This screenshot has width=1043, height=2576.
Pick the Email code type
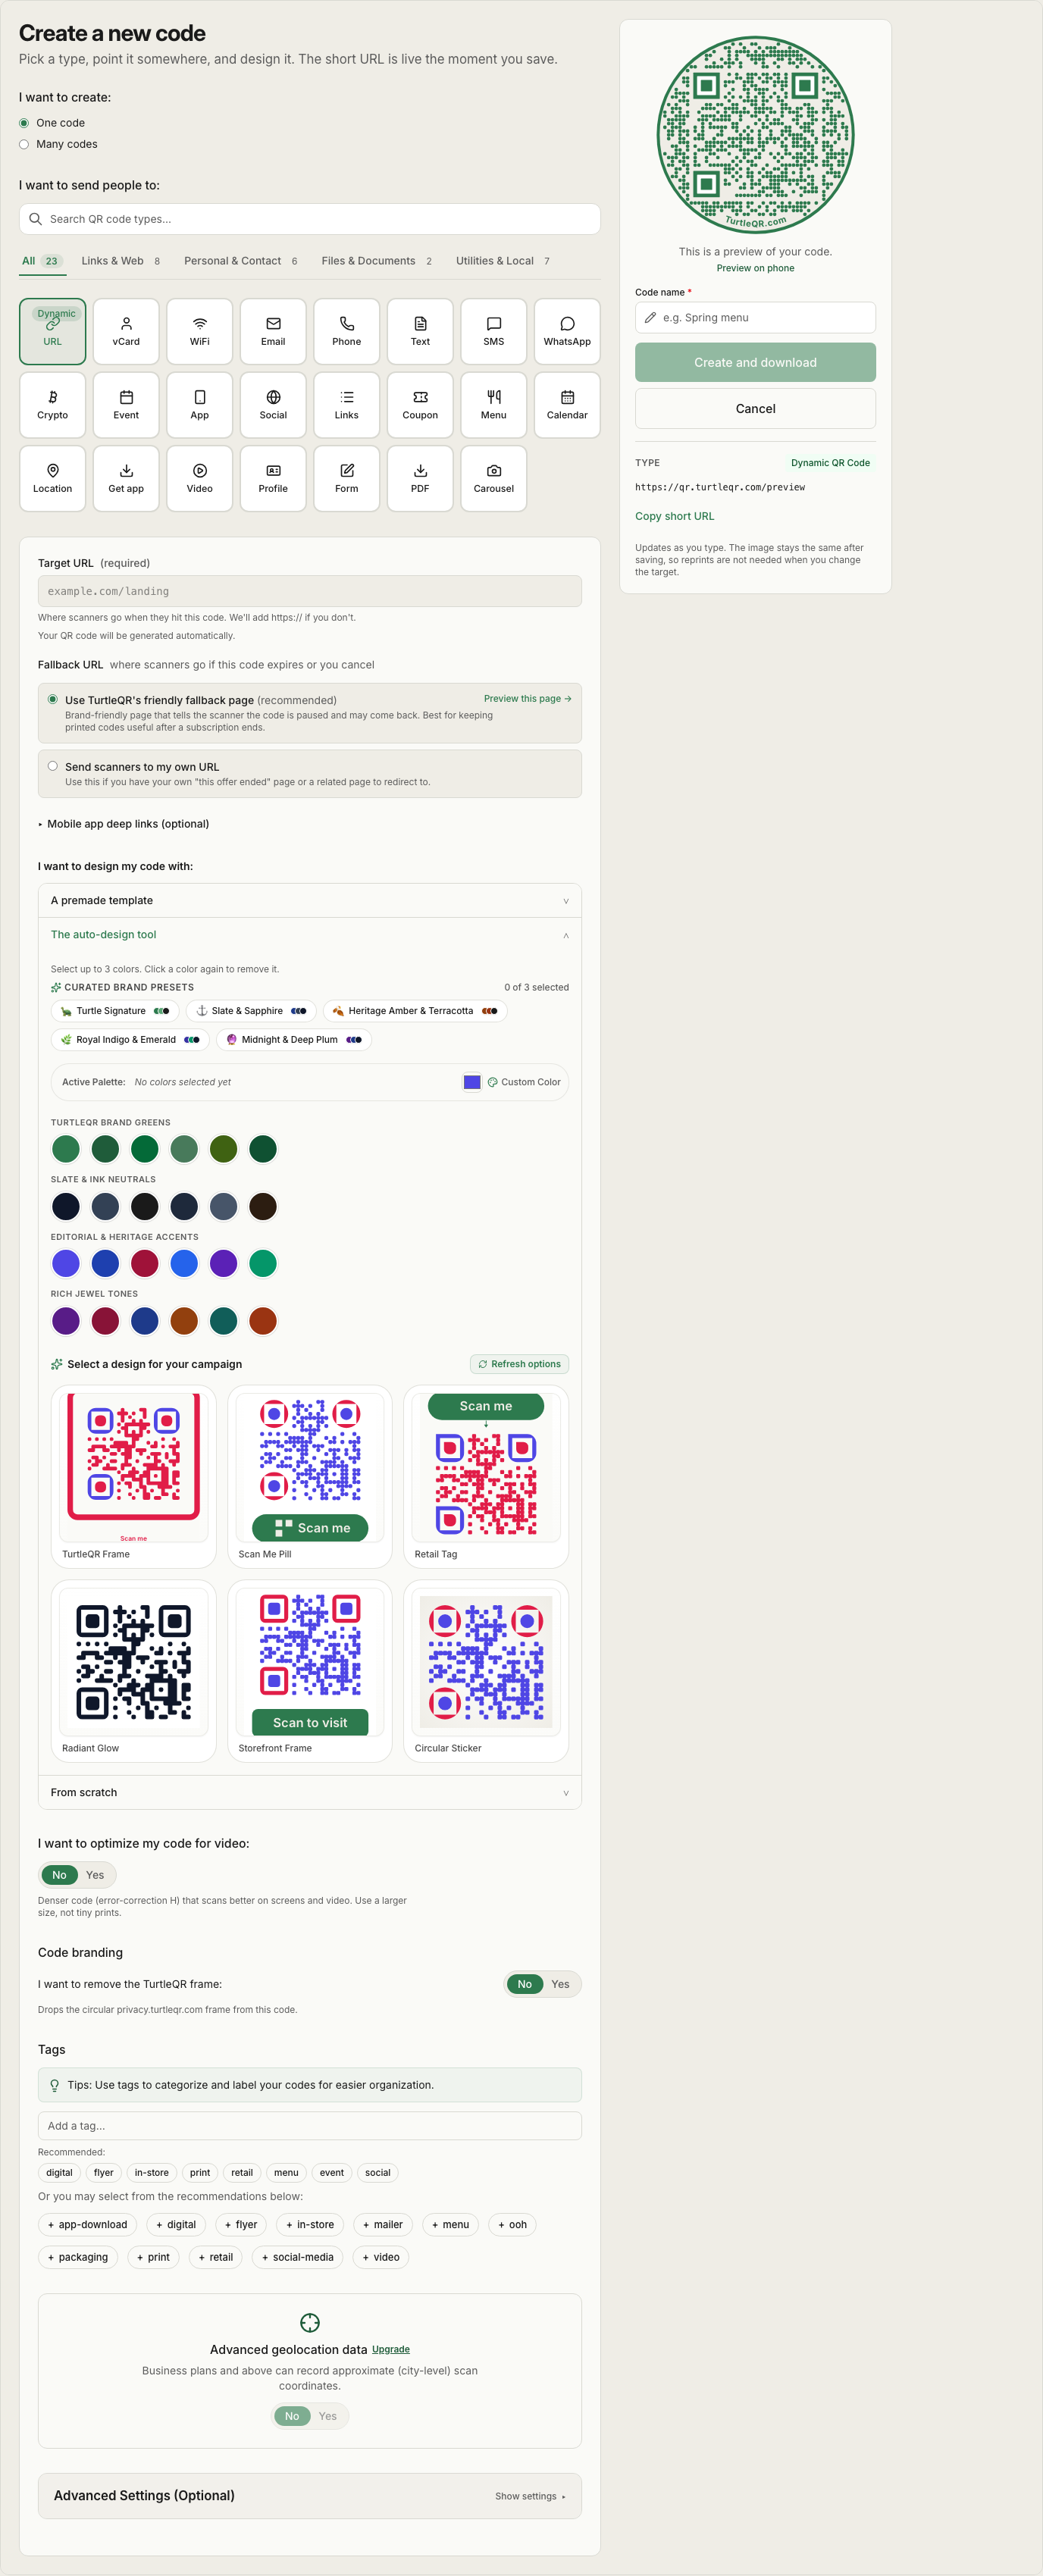273,331
